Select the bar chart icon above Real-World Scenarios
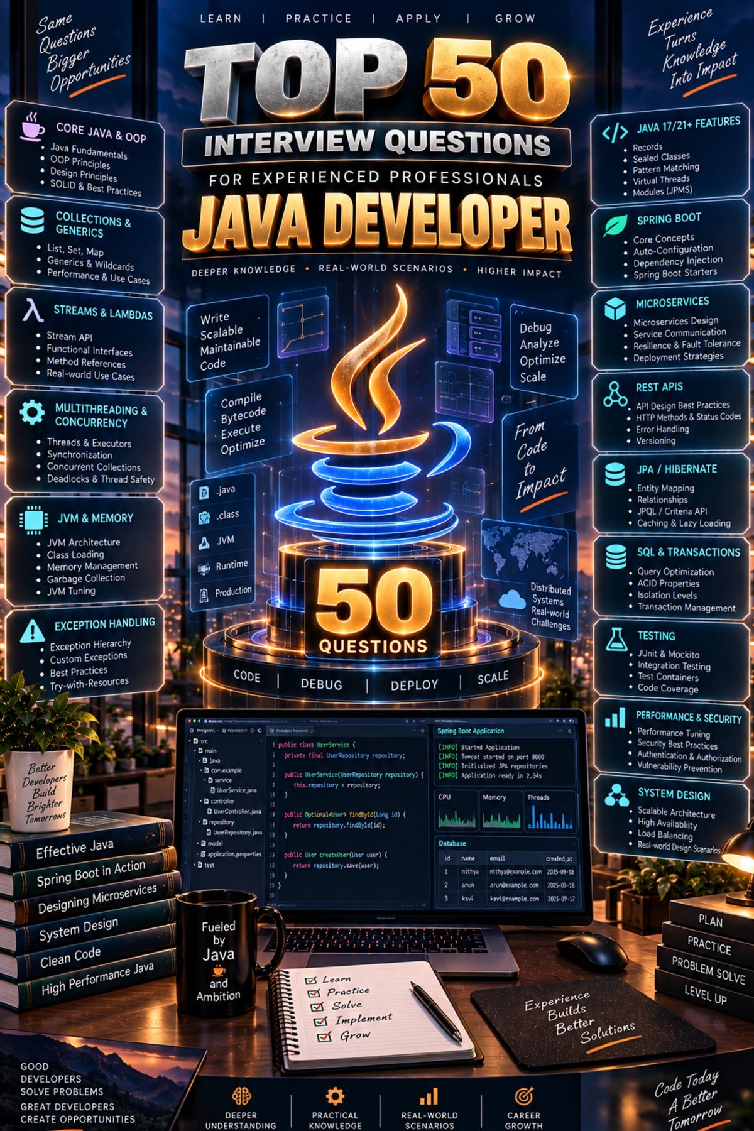This screenshot has height=1131, width=754. click(x=429, y=1096)
